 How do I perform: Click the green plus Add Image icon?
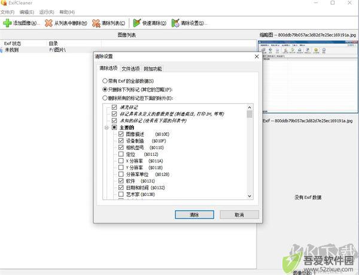pyautogui.click(x=7, y=23)
